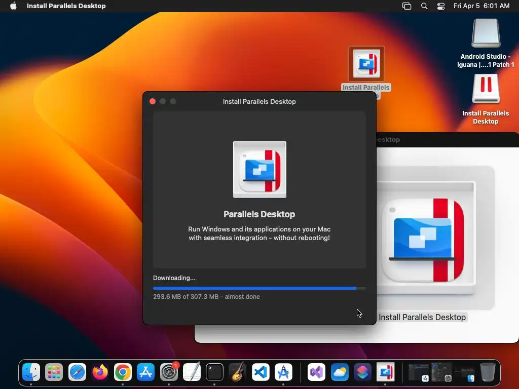Viewport: 519px width, 389px height.
Task: Open minimized App Store window in dock
Action: [419, 372]
